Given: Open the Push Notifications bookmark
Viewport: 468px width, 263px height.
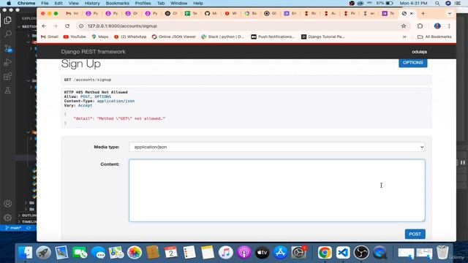Looking at the screenshot, I should [273, 37].
